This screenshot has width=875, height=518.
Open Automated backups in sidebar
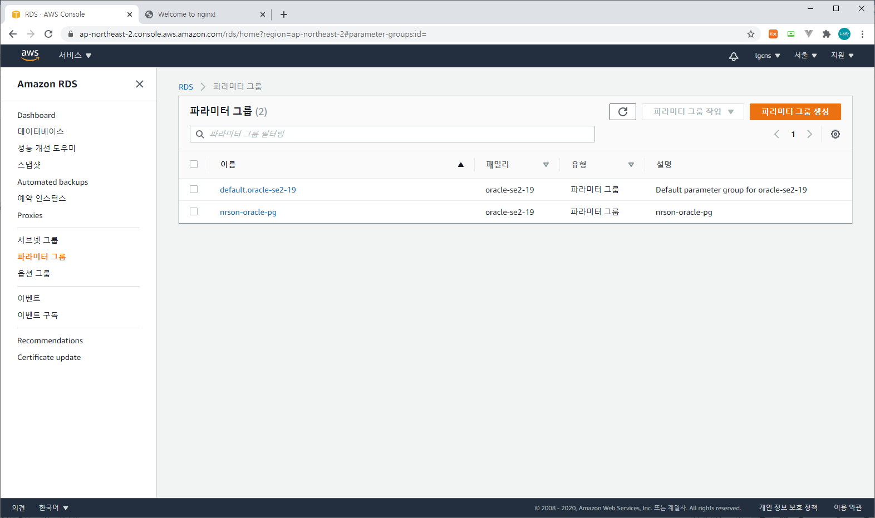(x=52, y=182)
